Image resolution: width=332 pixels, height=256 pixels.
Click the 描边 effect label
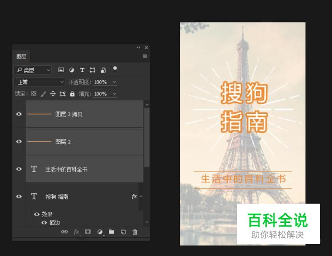pyautogui.click(x=55, y=222)
